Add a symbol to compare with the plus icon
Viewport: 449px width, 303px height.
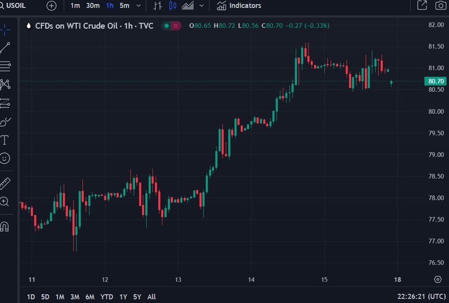(x=51, y=5)
